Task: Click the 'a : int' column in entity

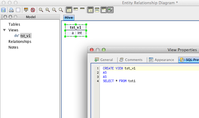Action: coord(77,33)
